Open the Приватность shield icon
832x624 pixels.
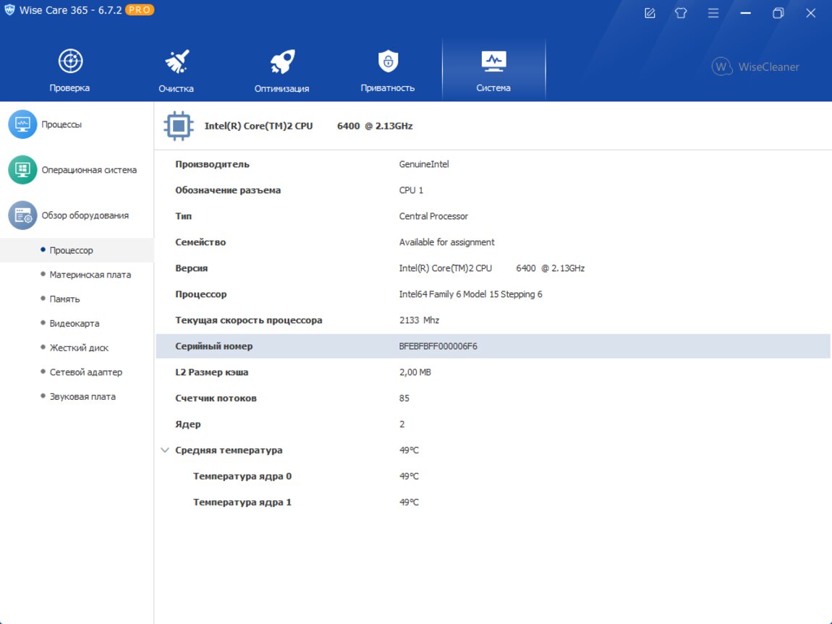(x=388, y=62)
